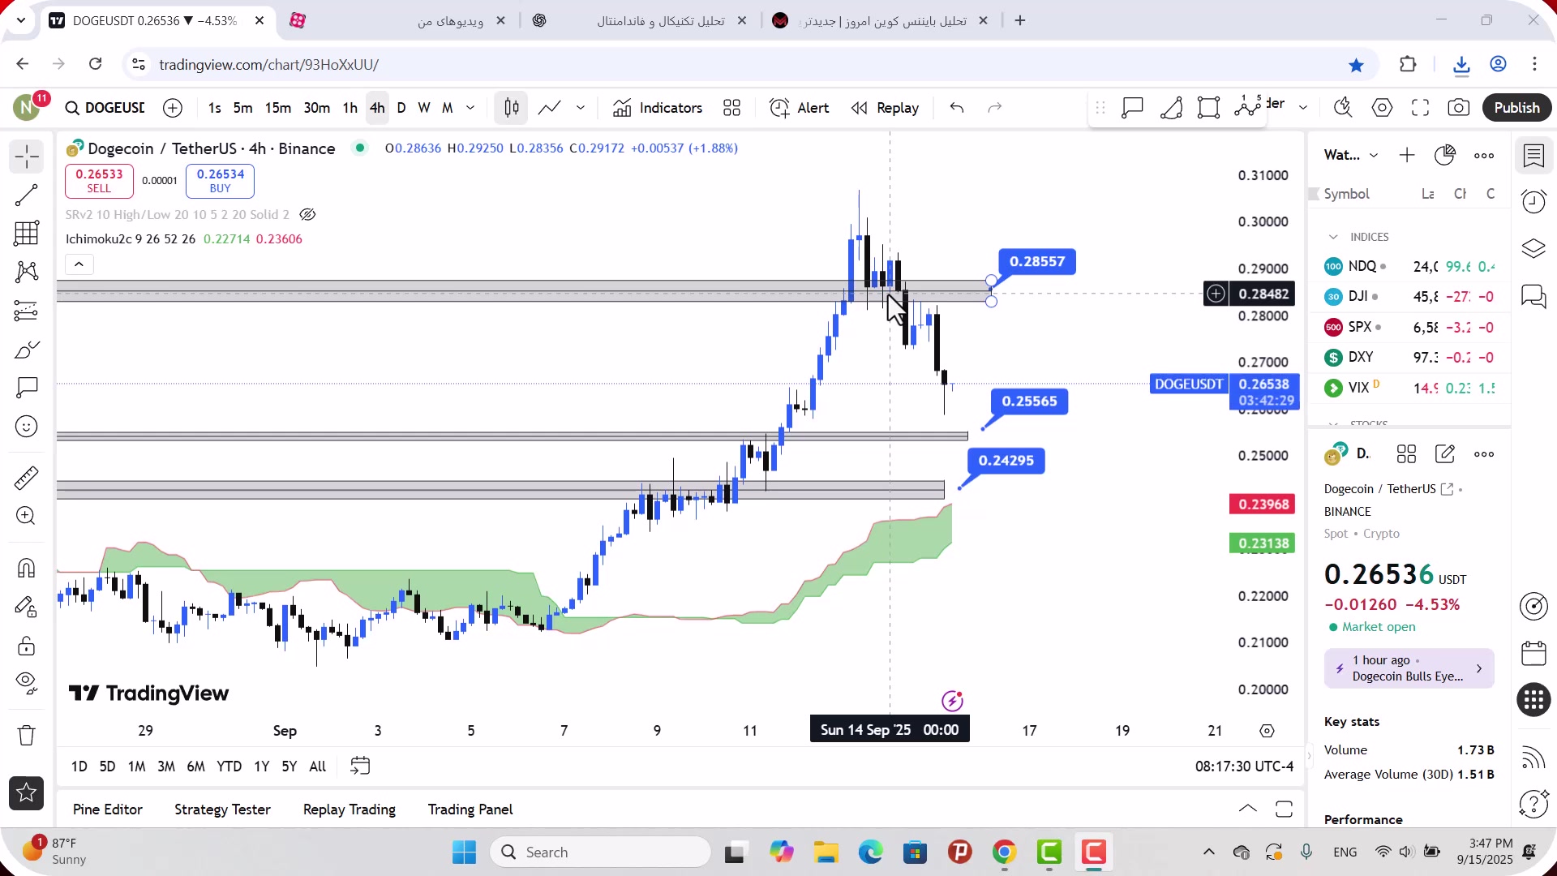Toggle magnet mode for drawings

click(x=27, y=568)
